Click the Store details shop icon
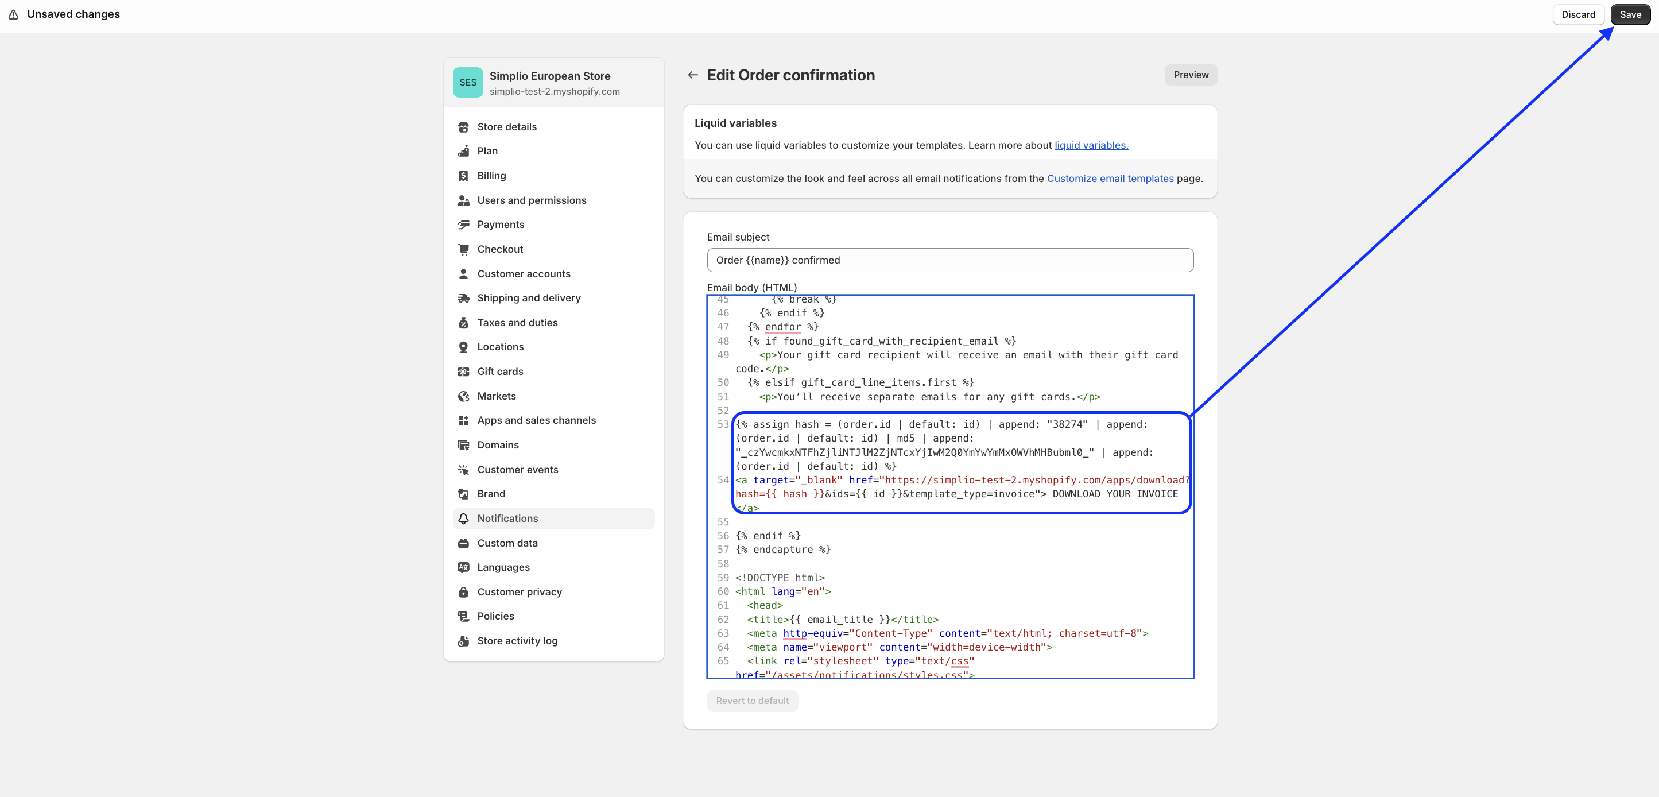Screen dimensions: 1659x797 (x=463, y=127)
